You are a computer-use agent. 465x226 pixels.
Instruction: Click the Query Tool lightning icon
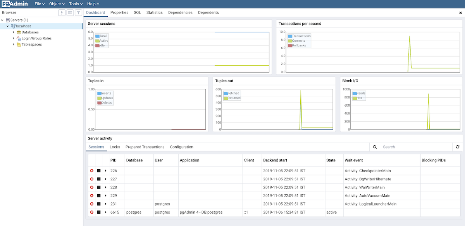coord(62,13)
